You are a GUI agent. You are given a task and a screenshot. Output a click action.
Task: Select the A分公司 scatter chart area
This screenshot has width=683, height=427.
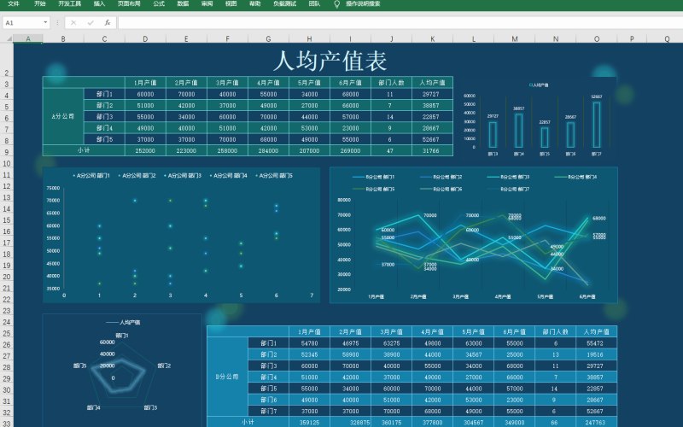pos(181,235)
